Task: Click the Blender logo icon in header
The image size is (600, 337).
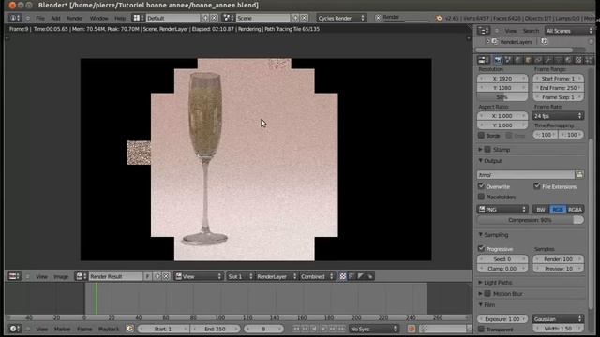Action: [439, 18]
